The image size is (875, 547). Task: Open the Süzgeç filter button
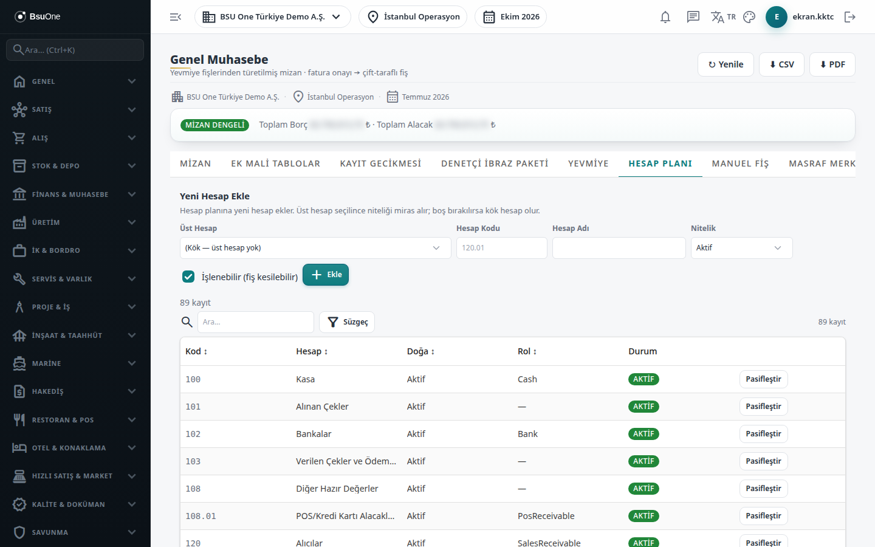[x=347, y=322]
